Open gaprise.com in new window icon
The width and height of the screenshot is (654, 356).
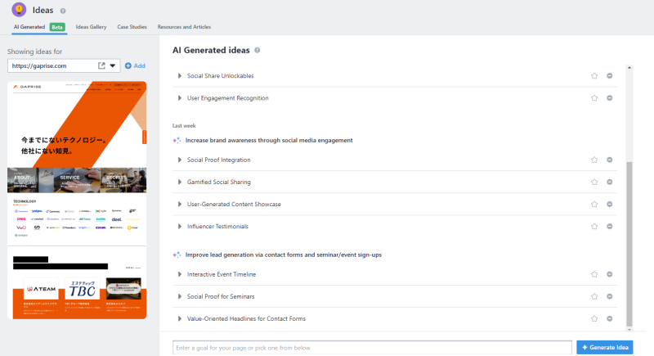(x=101, y=65)
